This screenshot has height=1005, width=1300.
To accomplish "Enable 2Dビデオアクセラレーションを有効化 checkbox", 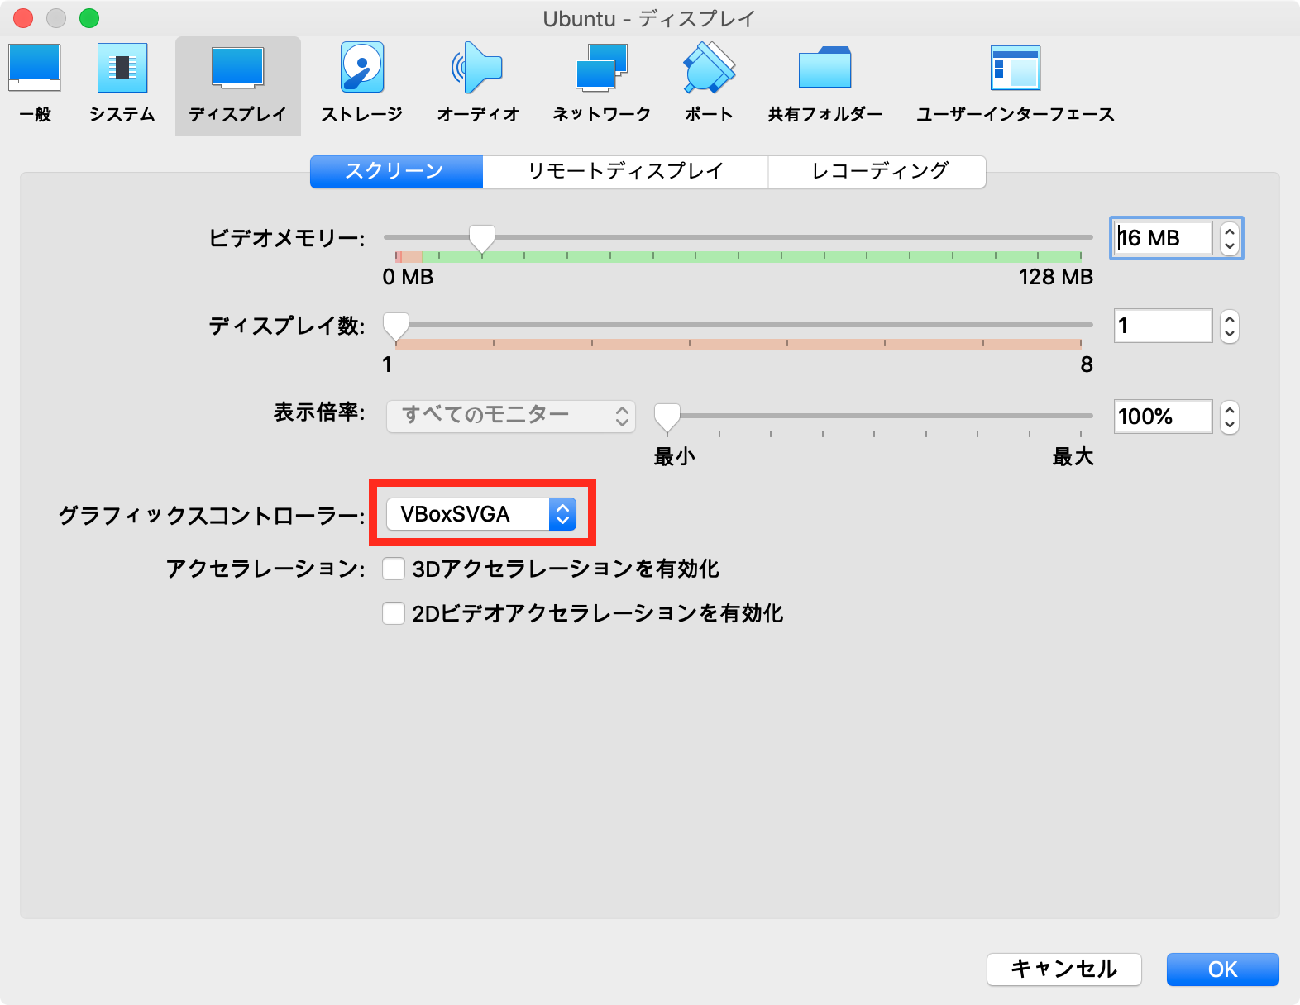I will pos(394,613).
